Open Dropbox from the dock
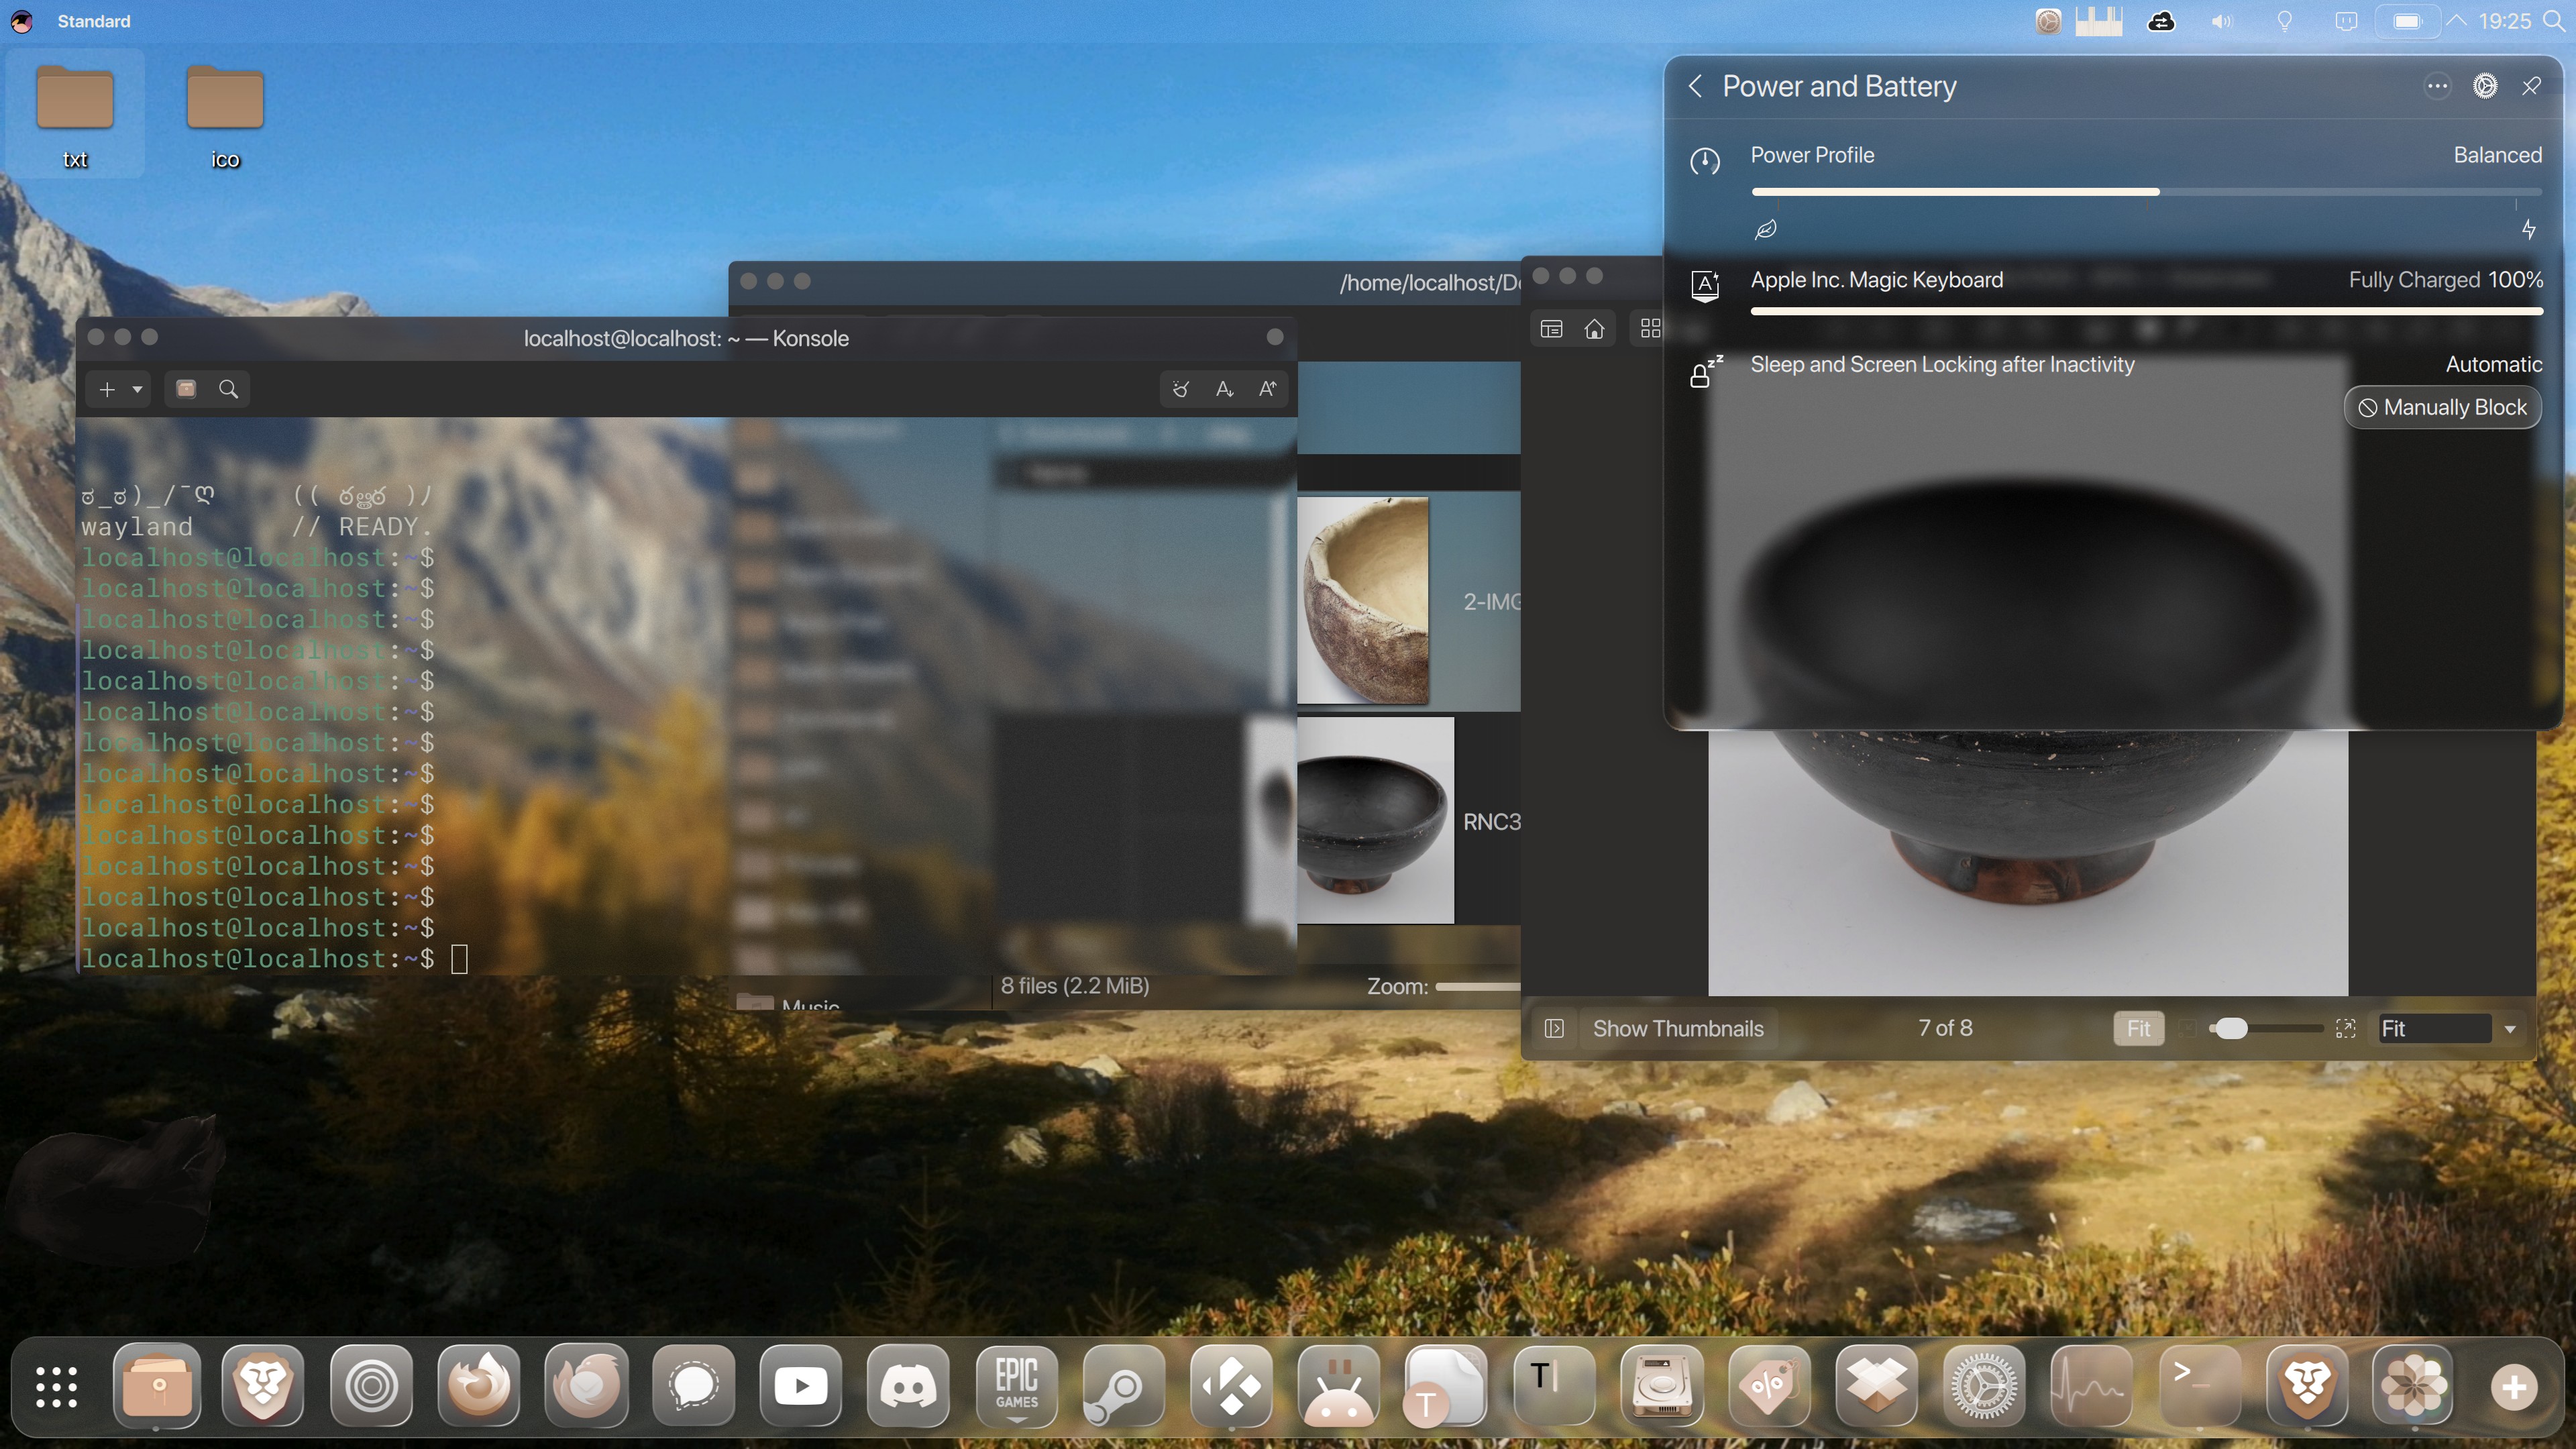Viewport: 2576px width, 1449px height. [1876, 1386]
